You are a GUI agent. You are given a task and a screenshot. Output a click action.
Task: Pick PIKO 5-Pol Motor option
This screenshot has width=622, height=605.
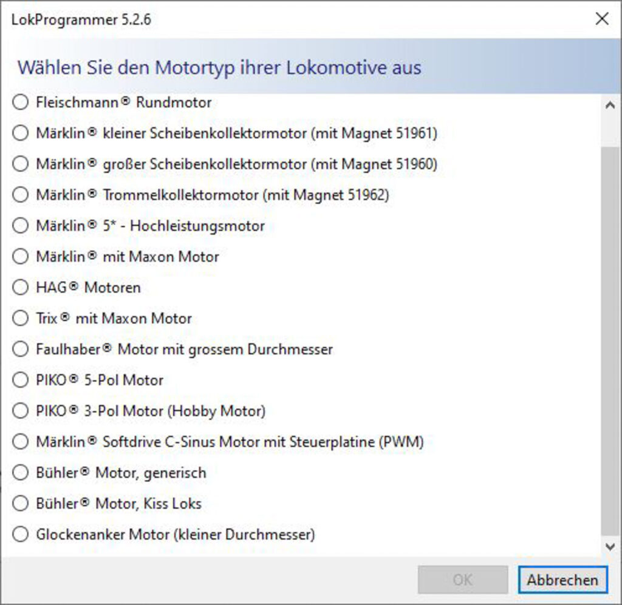coord(20,380)
